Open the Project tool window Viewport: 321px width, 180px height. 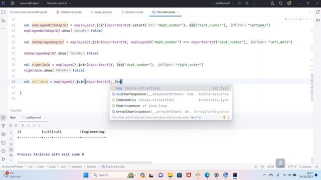[x=4, y=12]
